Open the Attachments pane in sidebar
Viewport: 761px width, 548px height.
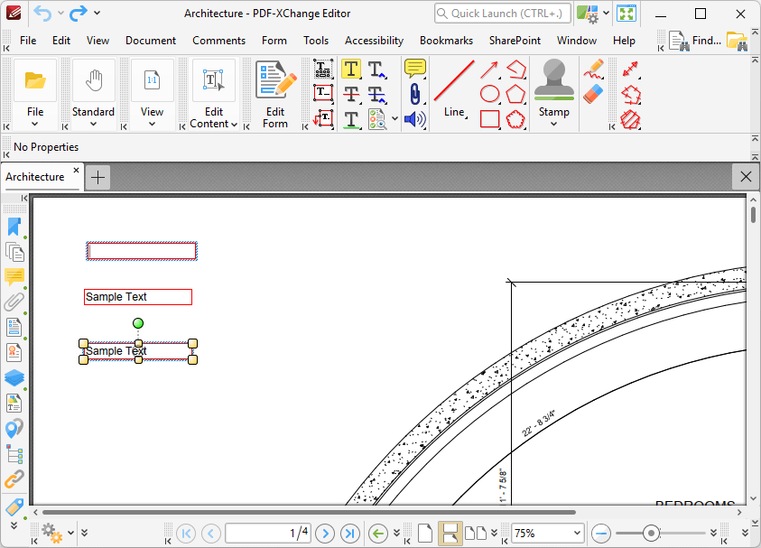coord(14,302)
